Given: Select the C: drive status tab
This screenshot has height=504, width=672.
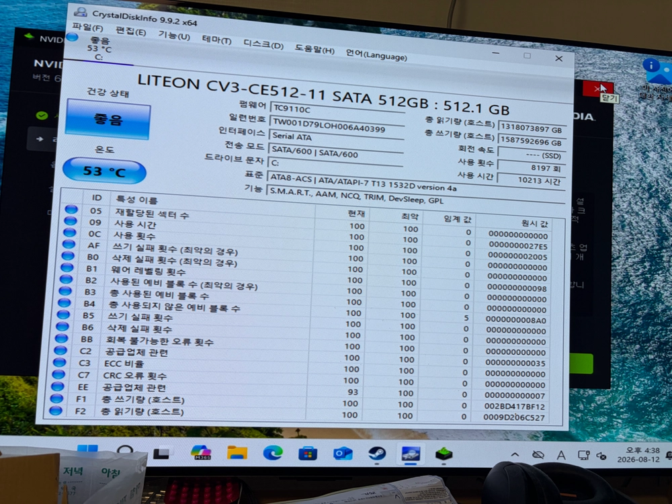Looking at the screenshot, I should [99, 49].
